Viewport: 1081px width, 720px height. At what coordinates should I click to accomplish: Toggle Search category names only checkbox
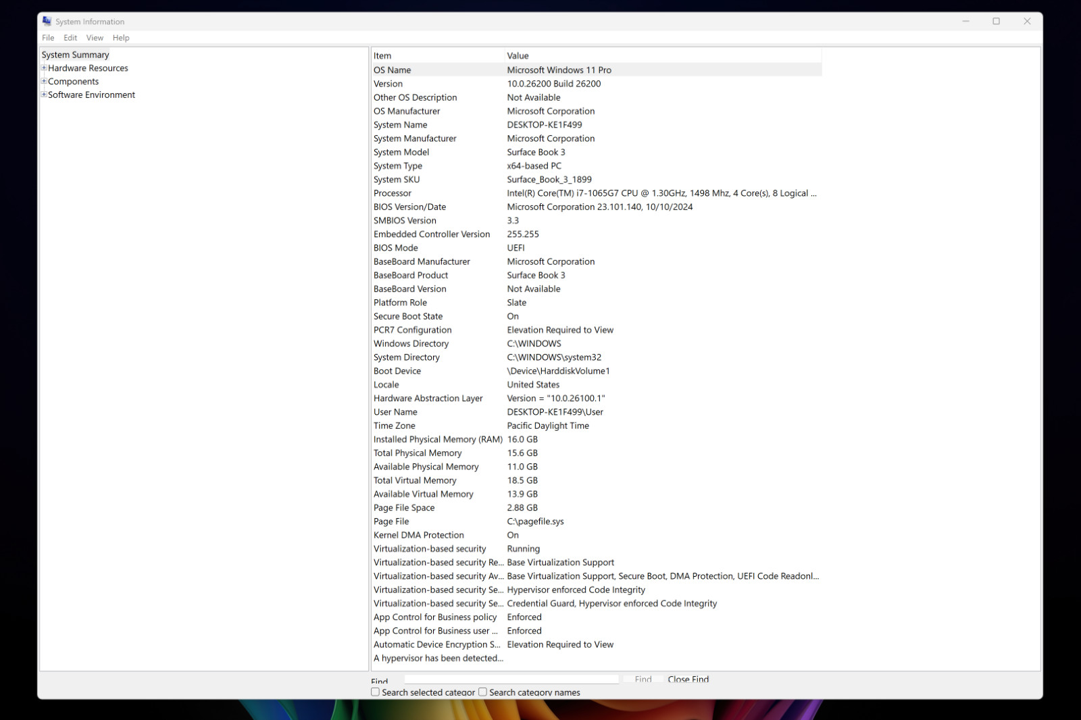coord(482,692)
